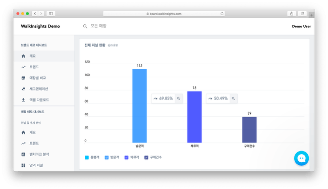The width and height of the screenshot is (328, 189).
Task: Open the 벤치마크 분석 page
Action: tap(44, 154)
